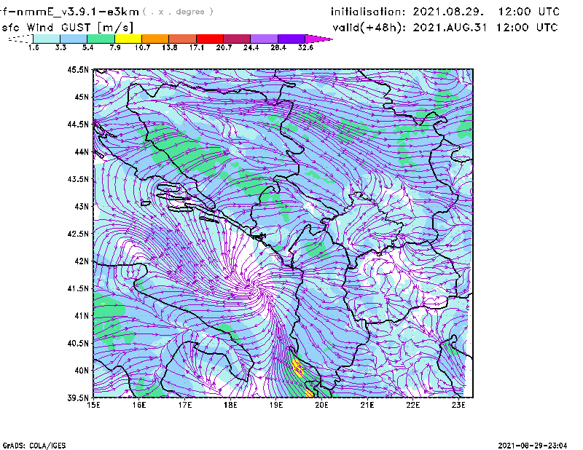The width and height of the screenshot is (583, 450).
Task: Click the 22E longitude label
Action: click(412, 405)
